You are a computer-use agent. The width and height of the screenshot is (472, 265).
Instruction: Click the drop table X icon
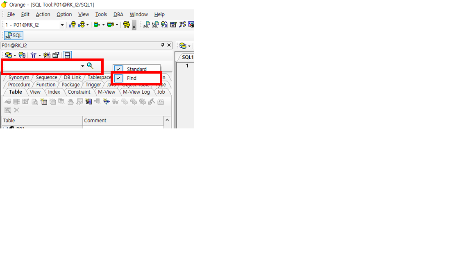[17, 110]
